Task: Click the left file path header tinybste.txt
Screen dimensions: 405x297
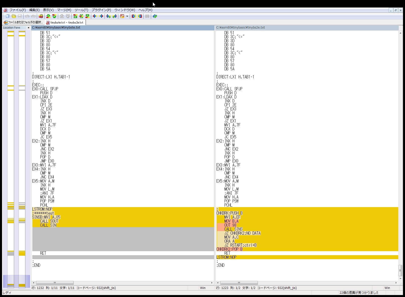Action: click(123, 28)
